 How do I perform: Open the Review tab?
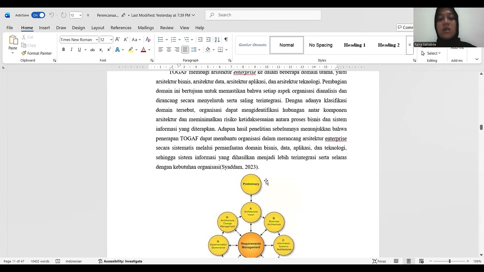pos(167,28)
